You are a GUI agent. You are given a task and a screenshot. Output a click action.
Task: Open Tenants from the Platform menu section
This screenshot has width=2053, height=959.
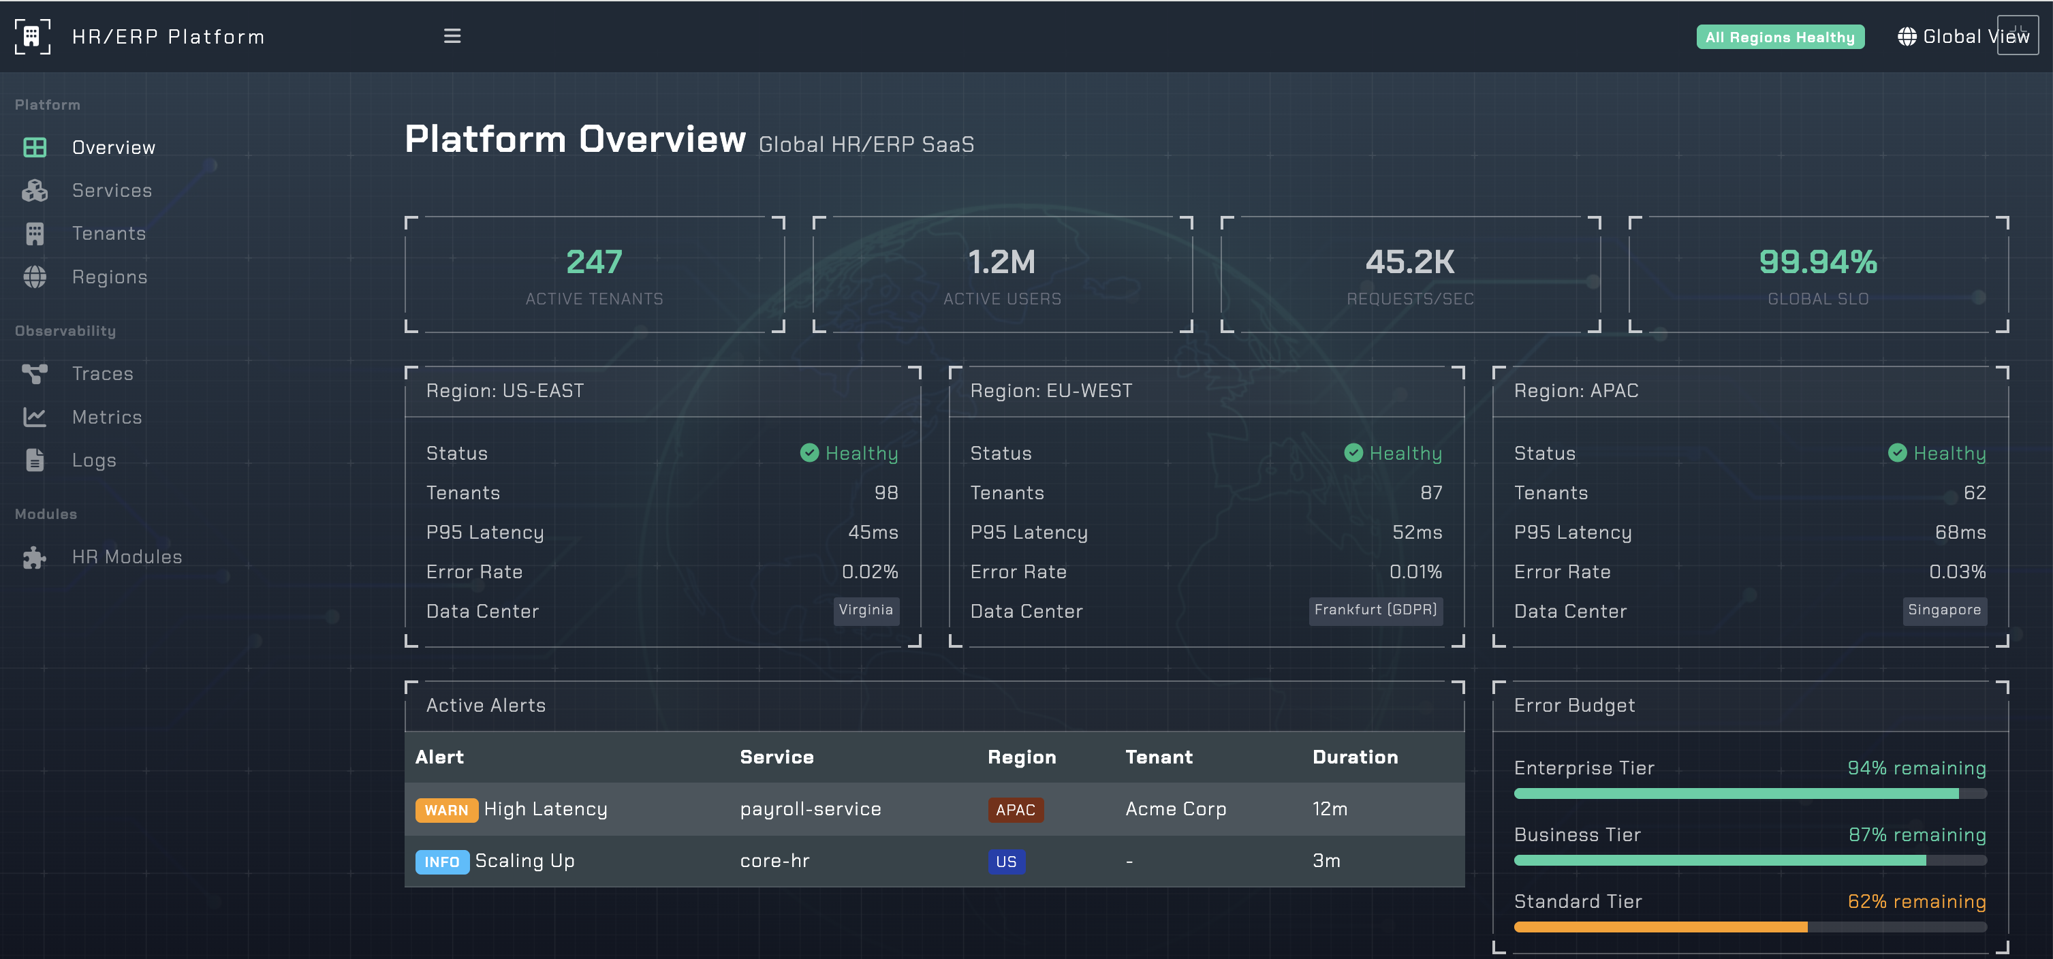coord(108,233)
